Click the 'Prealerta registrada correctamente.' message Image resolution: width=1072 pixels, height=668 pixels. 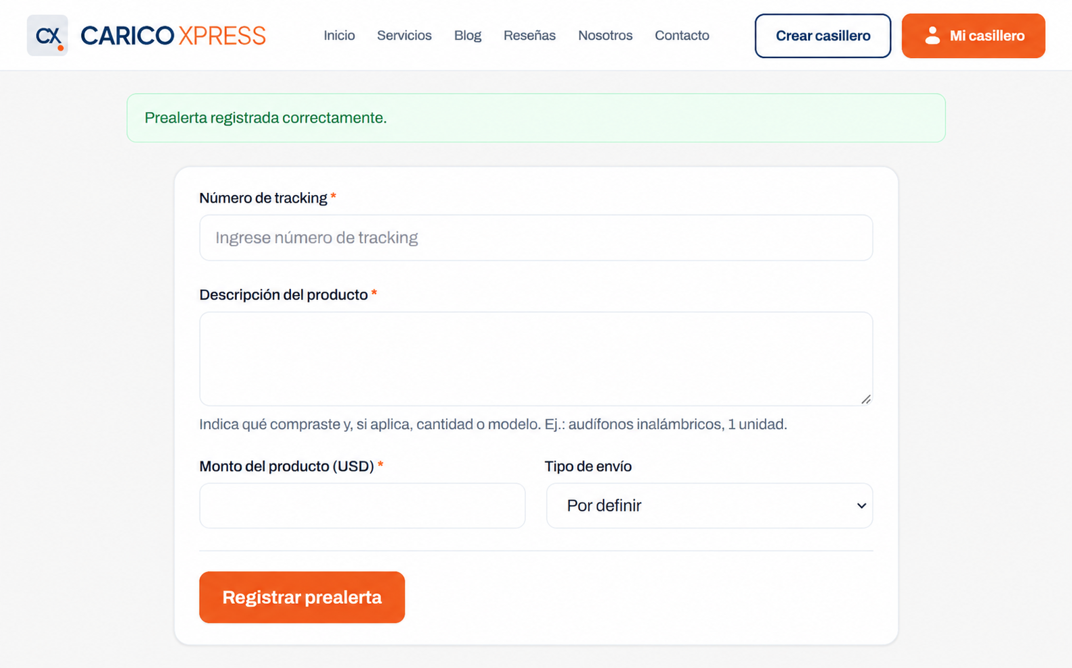(x=265, y=117)
